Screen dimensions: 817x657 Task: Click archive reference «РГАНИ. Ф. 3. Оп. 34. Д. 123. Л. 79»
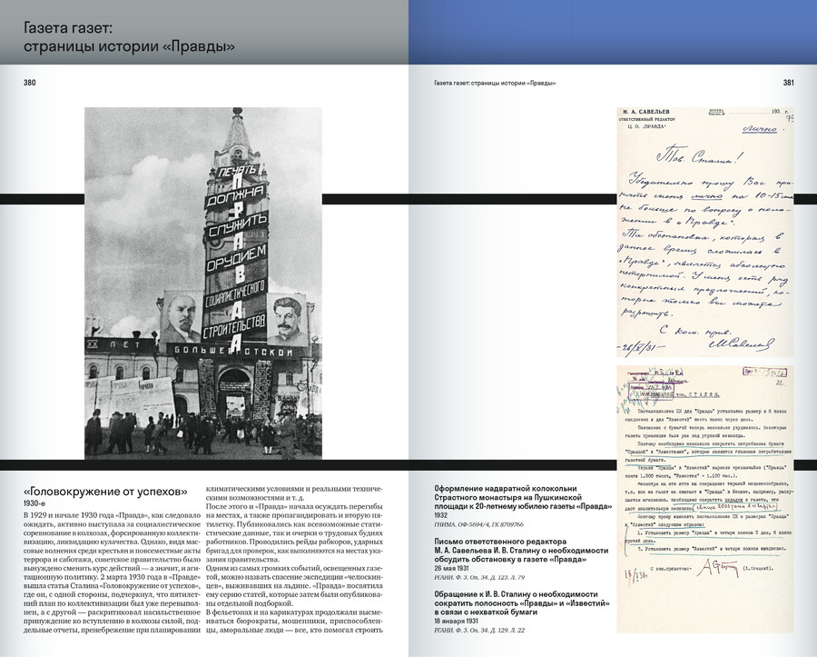click(x=479, y=577)
